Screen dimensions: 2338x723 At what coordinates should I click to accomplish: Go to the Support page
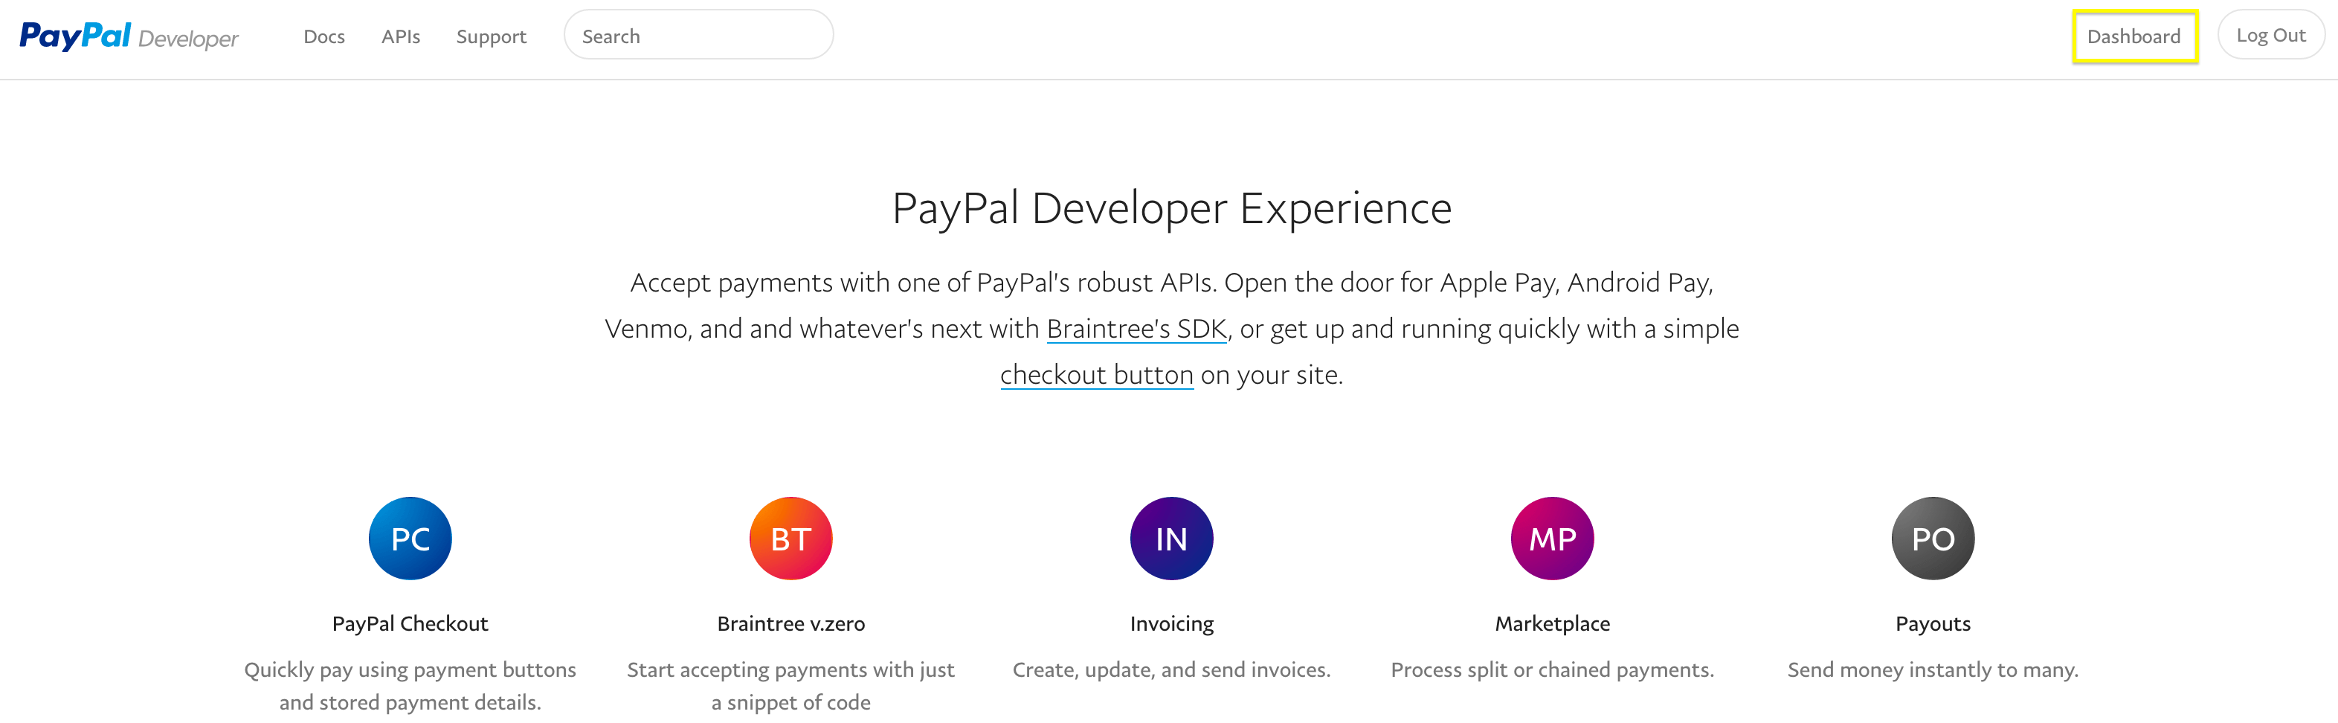(x=491, y=36)
